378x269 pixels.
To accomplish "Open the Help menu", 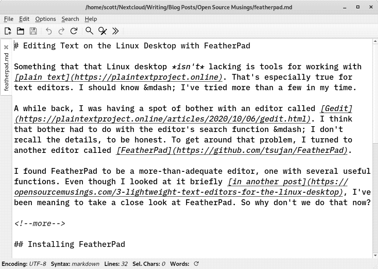I will (x=91, y=19).
